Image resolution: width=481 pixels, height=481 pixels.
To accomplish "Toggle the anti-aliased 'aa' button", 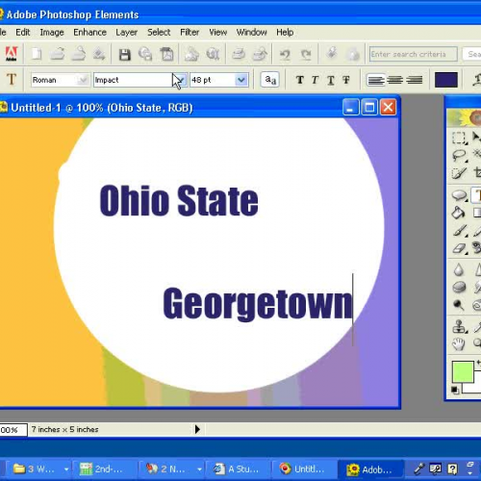I will 270,80.
